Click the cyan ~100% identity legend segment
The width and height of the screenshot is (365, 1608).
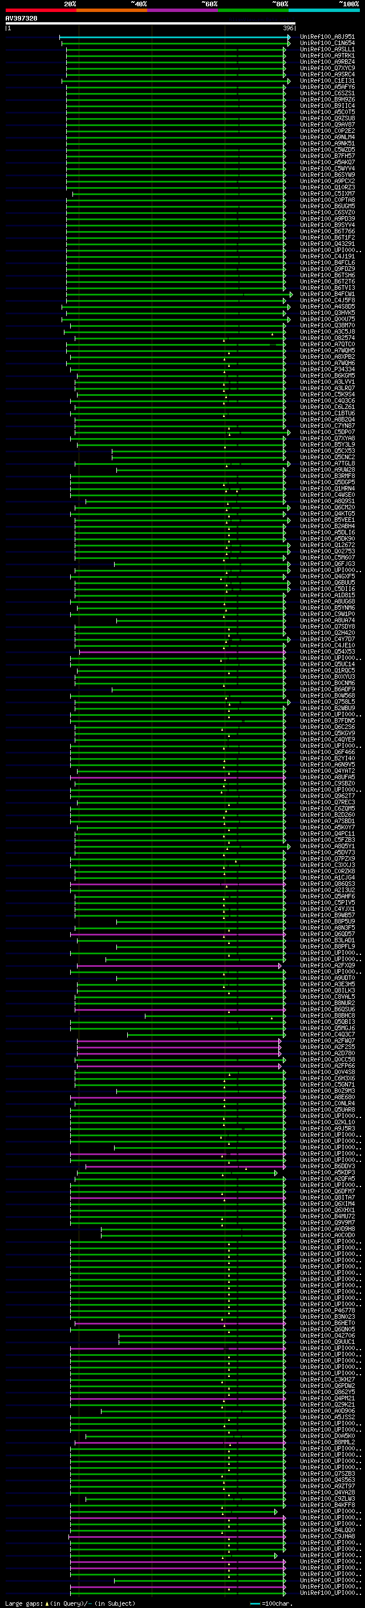tap(324, 10)
